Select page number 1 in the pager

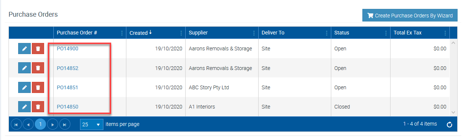40,124
